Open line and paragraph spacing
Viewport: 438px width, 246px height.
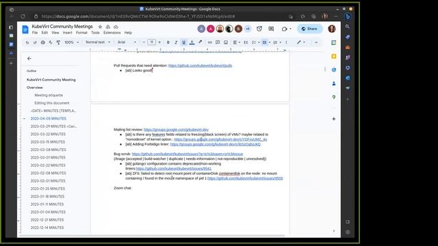click(x=246, y=42)
